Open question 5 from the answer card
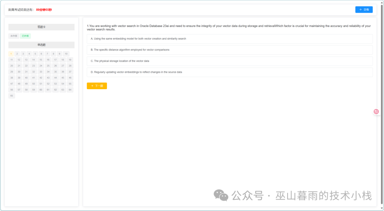384x211 pixels. click(35, 54)
